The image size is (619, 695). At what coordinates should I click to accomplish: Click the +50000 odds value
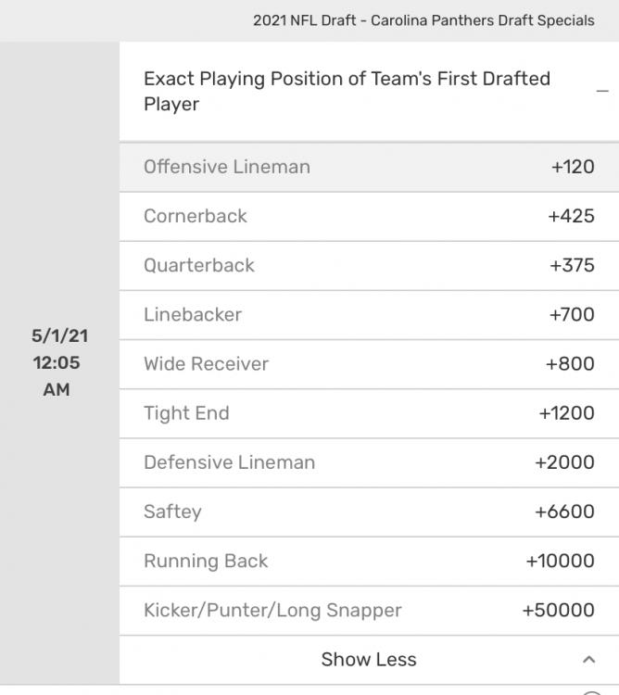[x=558, y=610]
